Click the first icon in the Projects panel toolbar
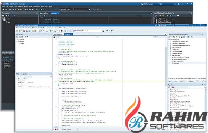The image size is (208, 133). click(170, 37)
